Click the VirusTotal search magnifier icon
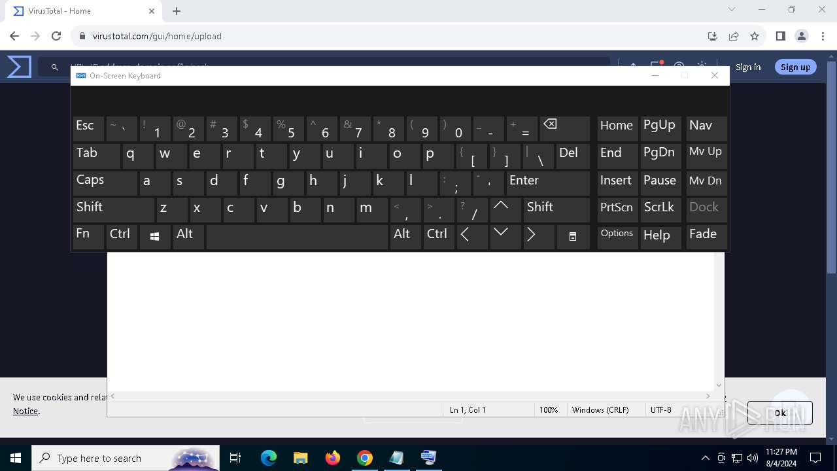Screen dimensions: 837x471 [55, 67]
